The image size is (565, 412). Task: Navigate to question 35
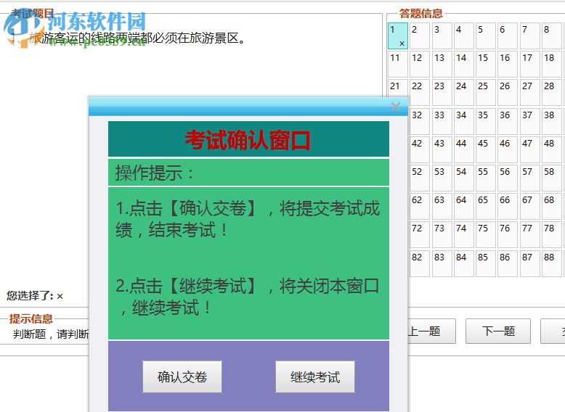click(486, 122)
